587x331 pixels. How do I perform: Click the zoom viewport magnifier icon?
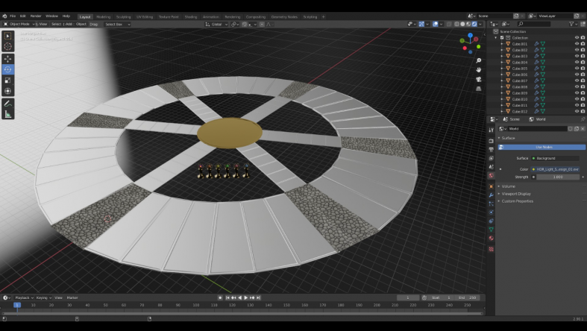(x=478, y=61)
